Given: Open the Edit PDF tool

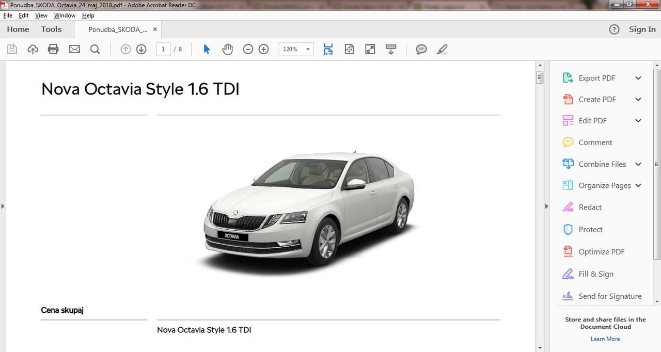Looking at the screenshot, I should 592,120.
